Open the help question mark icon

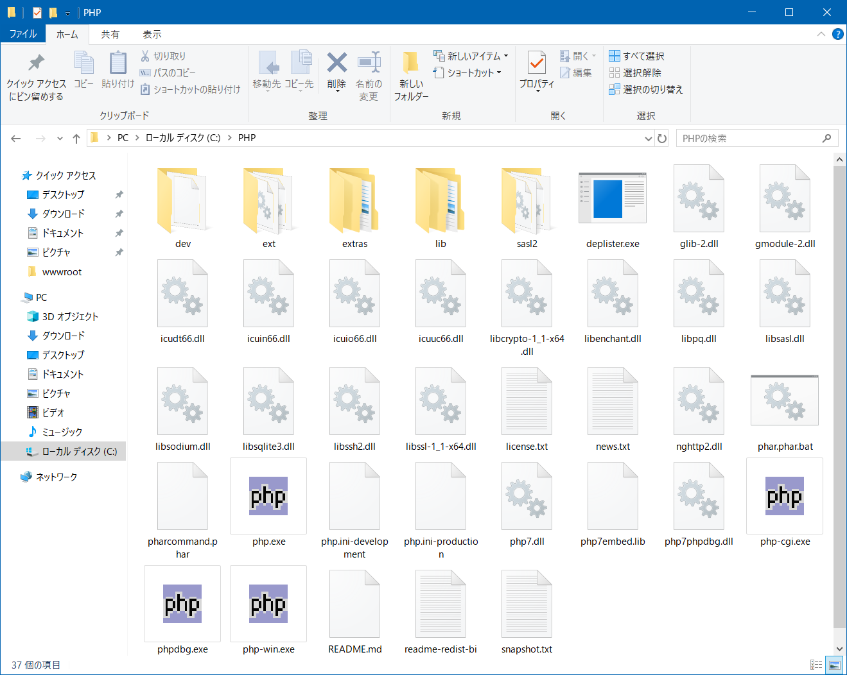click(x=837, y=34)
